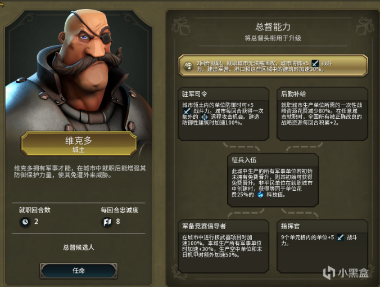This screenshot has height=287, width=380.
Task: Click the sword strength icon in 驻军司令
Action: [187, 111]
